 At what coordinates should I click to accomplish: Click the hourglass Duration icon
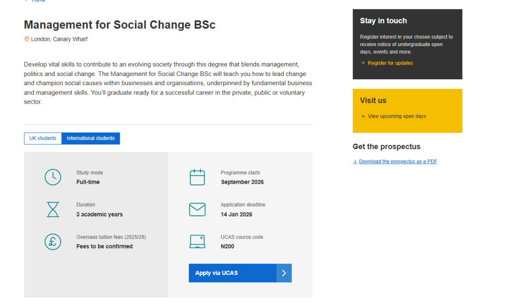tap(53, 209)
